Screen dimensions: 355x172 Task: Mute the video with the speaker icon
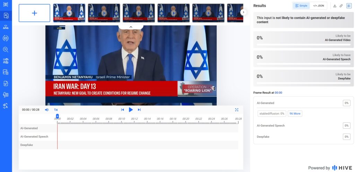47,110
